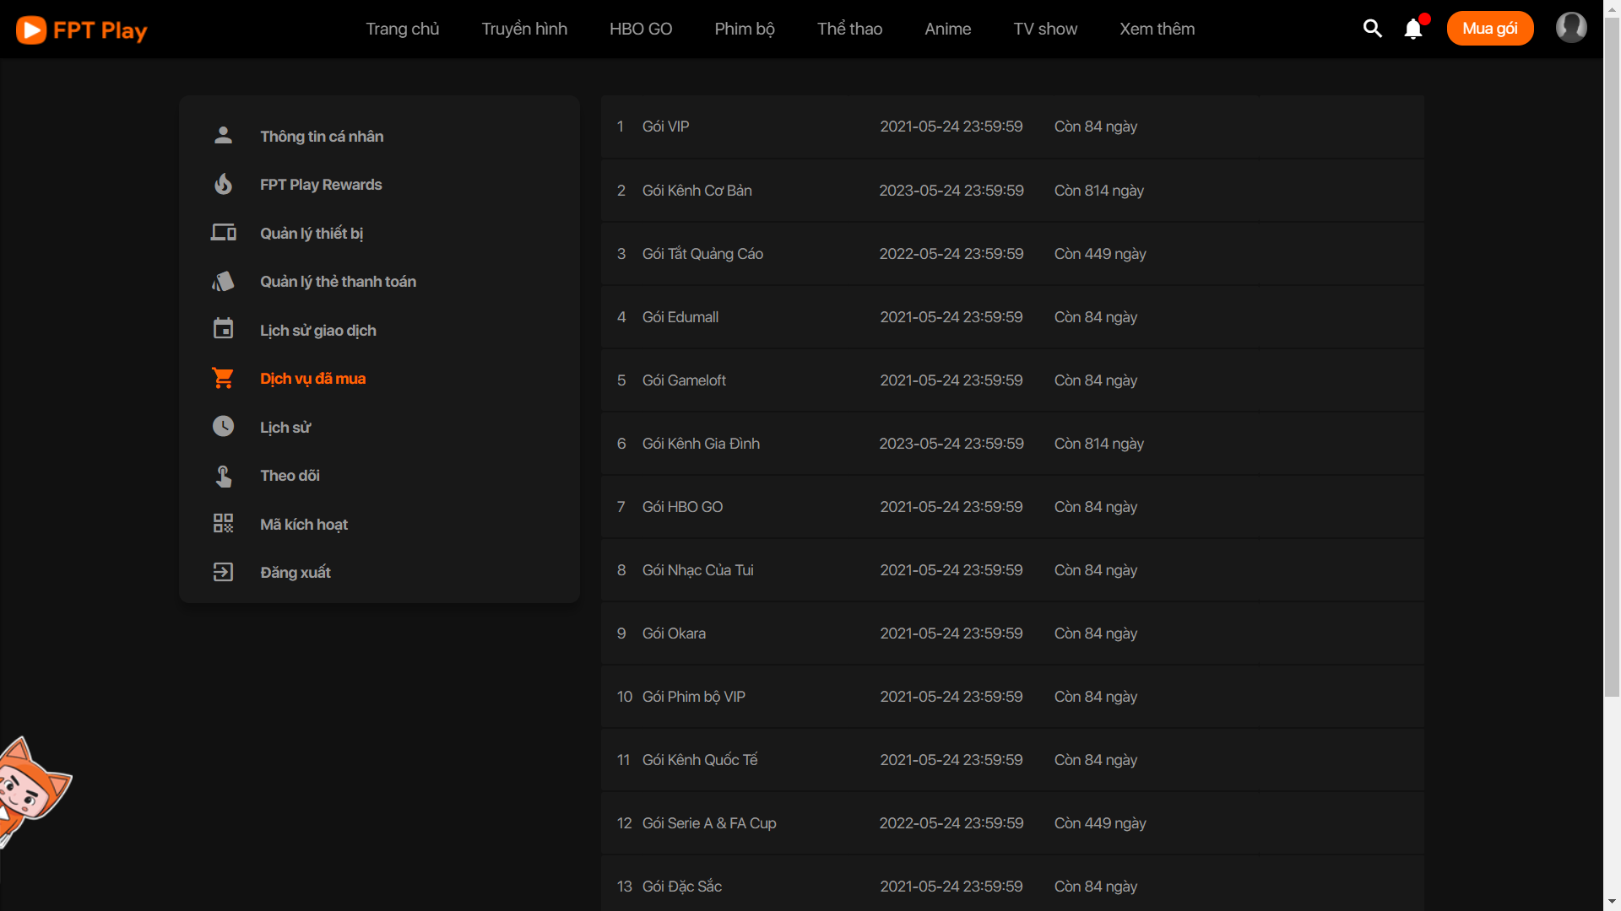This screenshot has width=1621, height=911.
Task: Click the person icon beside Thông tin cá nhân
Action: (223, 136)
